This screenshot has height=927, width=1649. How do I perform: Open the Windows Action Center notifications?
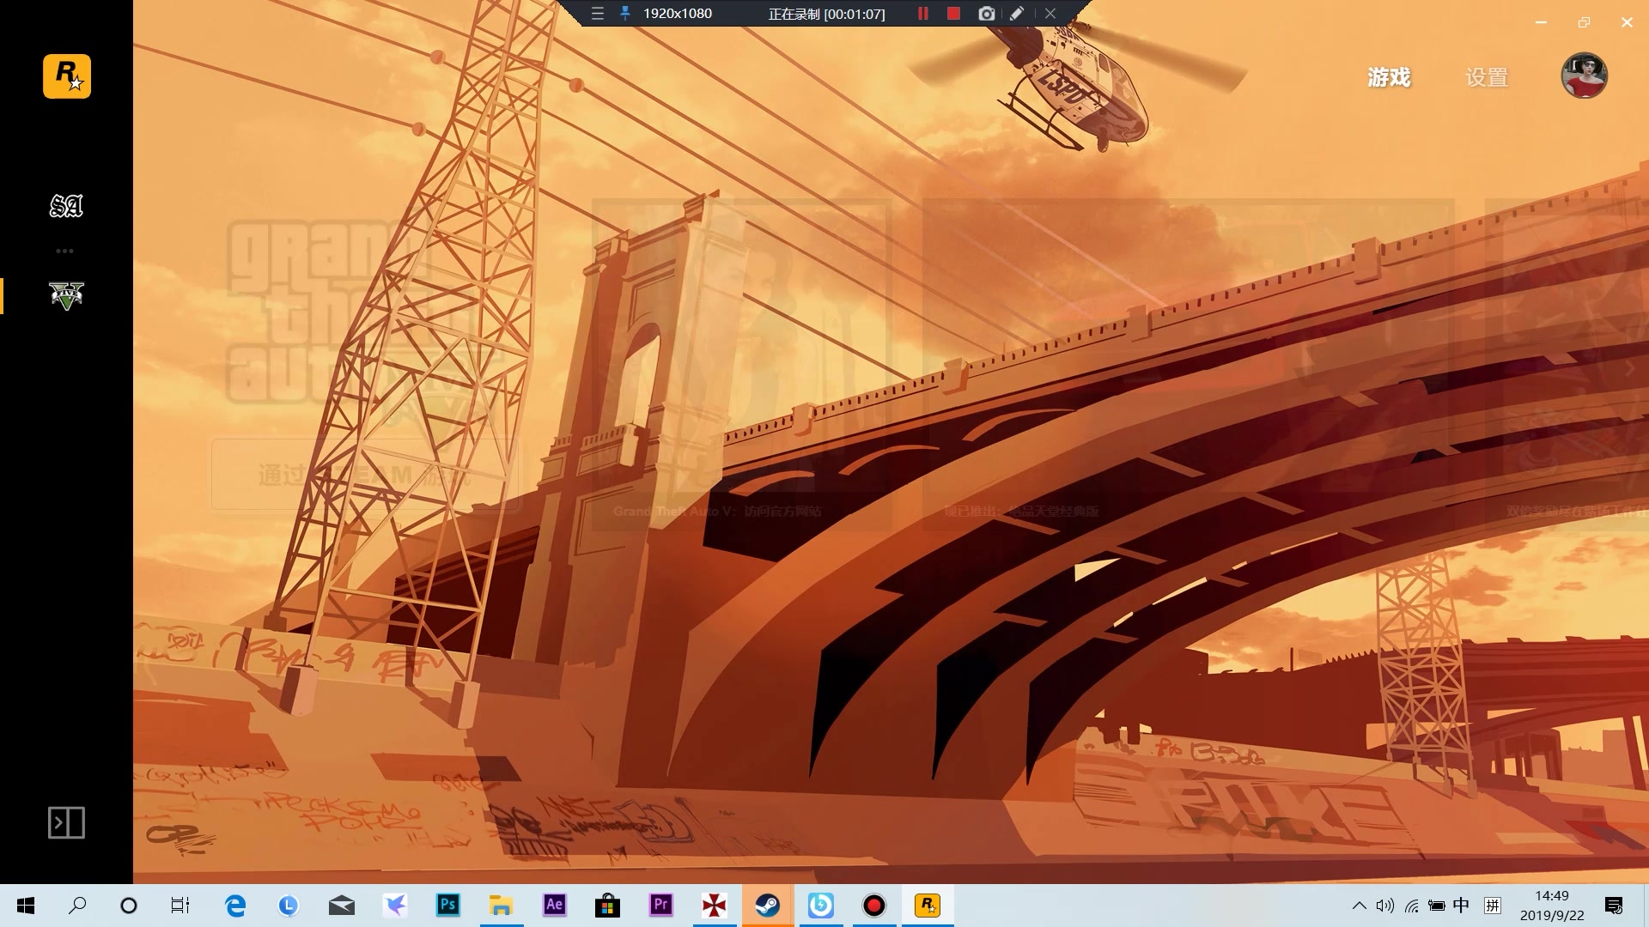[x=1614, y=906]
